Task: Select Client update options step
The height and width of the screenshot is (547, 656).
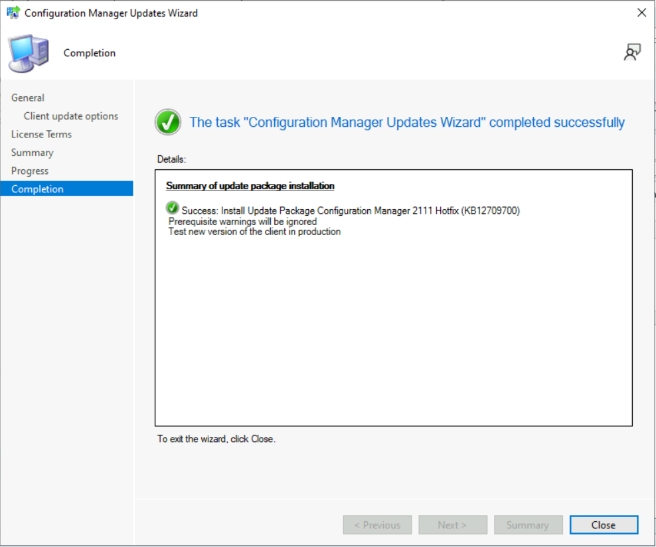Action: tap(70, 116)
